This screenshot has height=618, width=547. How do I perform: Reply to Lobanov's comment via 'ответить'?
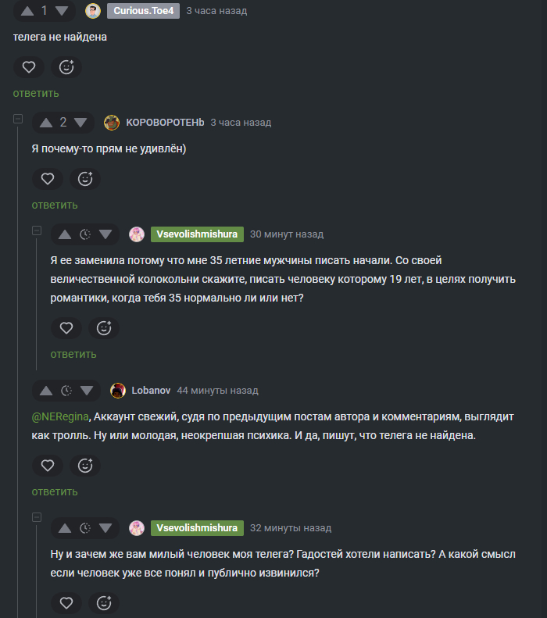click(x=55, y=491)
